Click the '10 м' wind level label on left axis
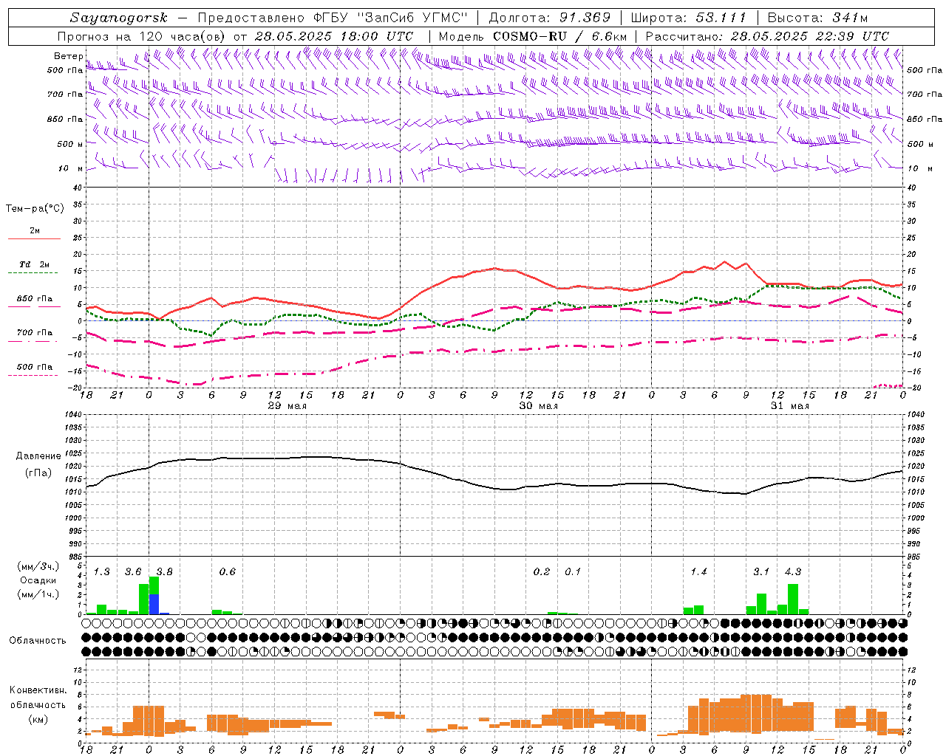Viewport: 946px width, 756px height. 71,168
